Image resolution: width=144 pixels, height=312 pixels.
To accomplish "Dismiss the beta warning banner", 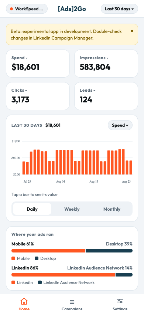I will (x=132, y=31).
